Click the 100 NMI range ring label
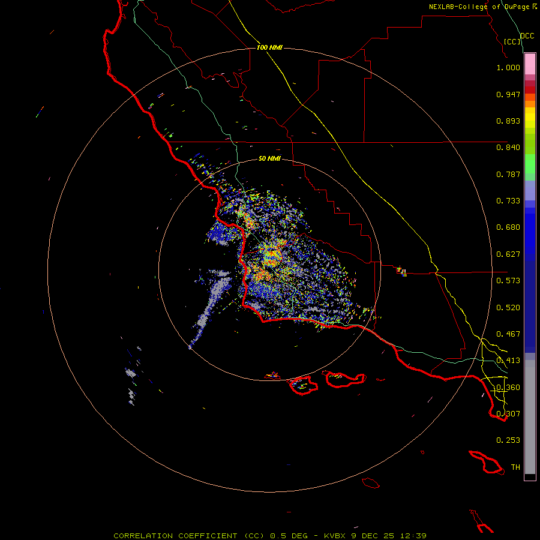 tap(269, 47)
